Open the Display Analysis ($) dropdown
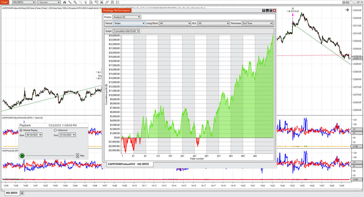Viewport: 364px width, 197px height. (127, 17)
